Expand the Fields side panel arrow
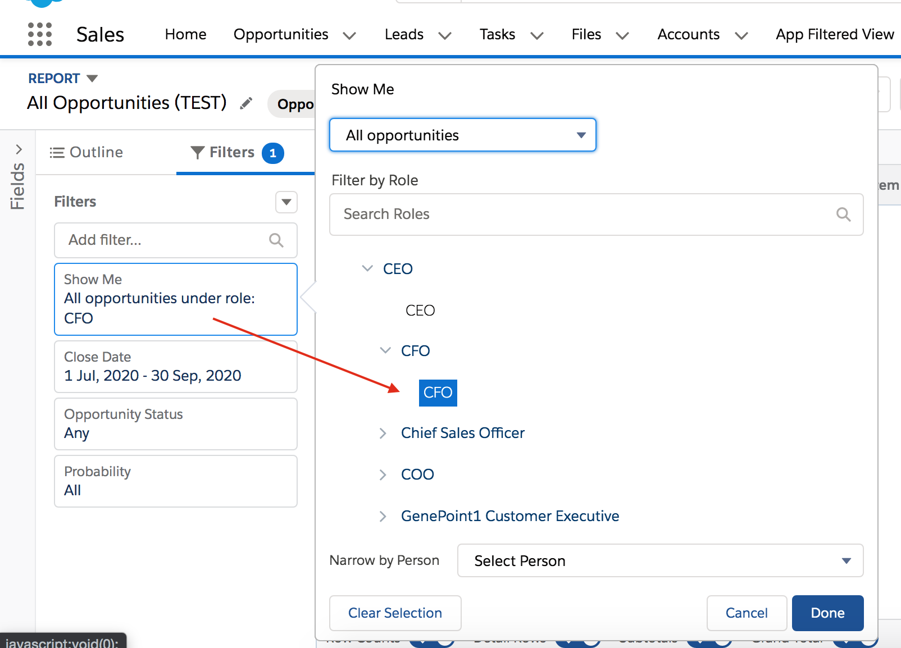The width and height of the screenshot is (901, 648). (x=19, y=149)
